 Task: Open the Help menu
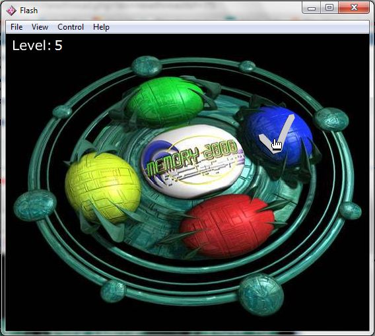pos(101,27)
